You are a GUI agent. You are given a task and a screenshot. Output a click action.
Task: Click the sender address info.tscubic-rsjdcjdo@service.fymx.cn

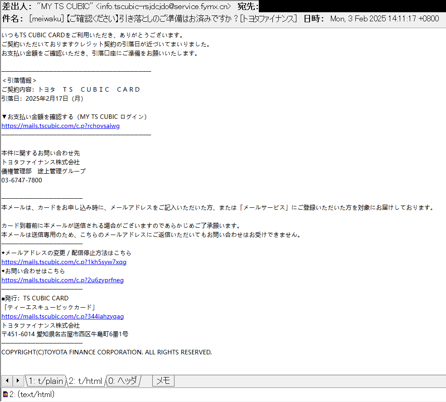tap(164, 6)
